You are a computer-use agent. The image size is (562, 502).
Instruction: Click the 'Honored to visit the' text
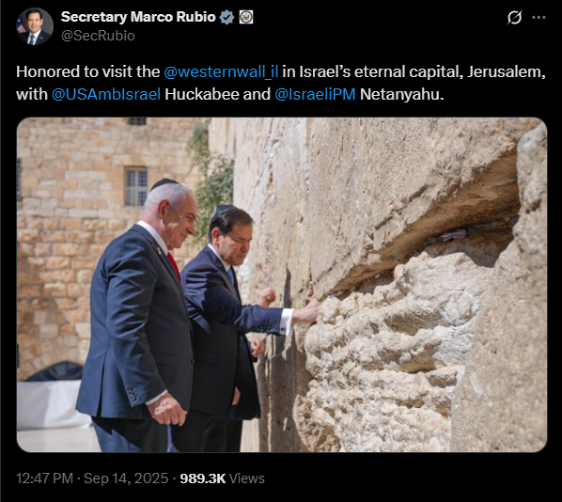pos(87,71)
